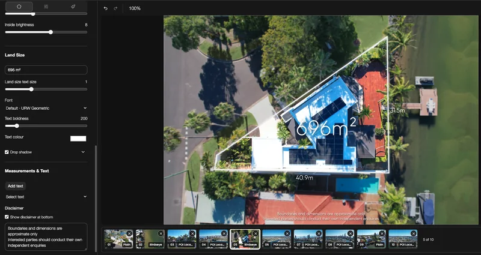Select thumbnail 10 POI Location

tap(403, 239)
